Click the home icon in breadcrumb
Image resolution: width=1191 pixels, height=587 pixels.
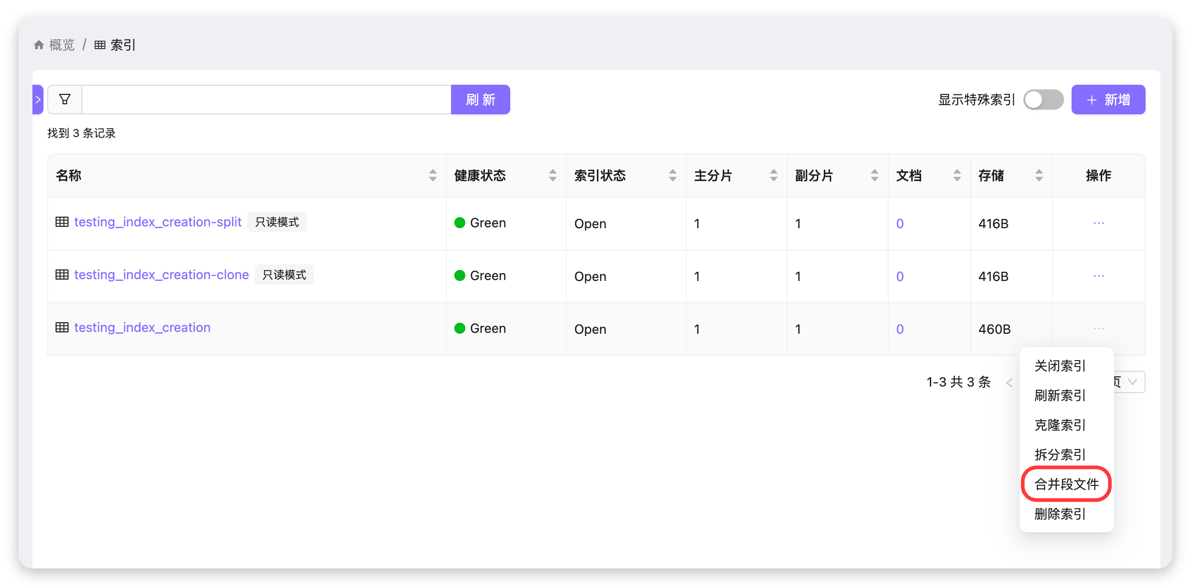click(39, 45)
